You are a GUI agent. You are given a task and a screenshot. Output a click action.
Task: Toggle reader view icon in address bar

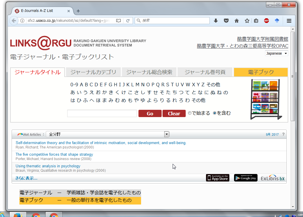(118, 21)
